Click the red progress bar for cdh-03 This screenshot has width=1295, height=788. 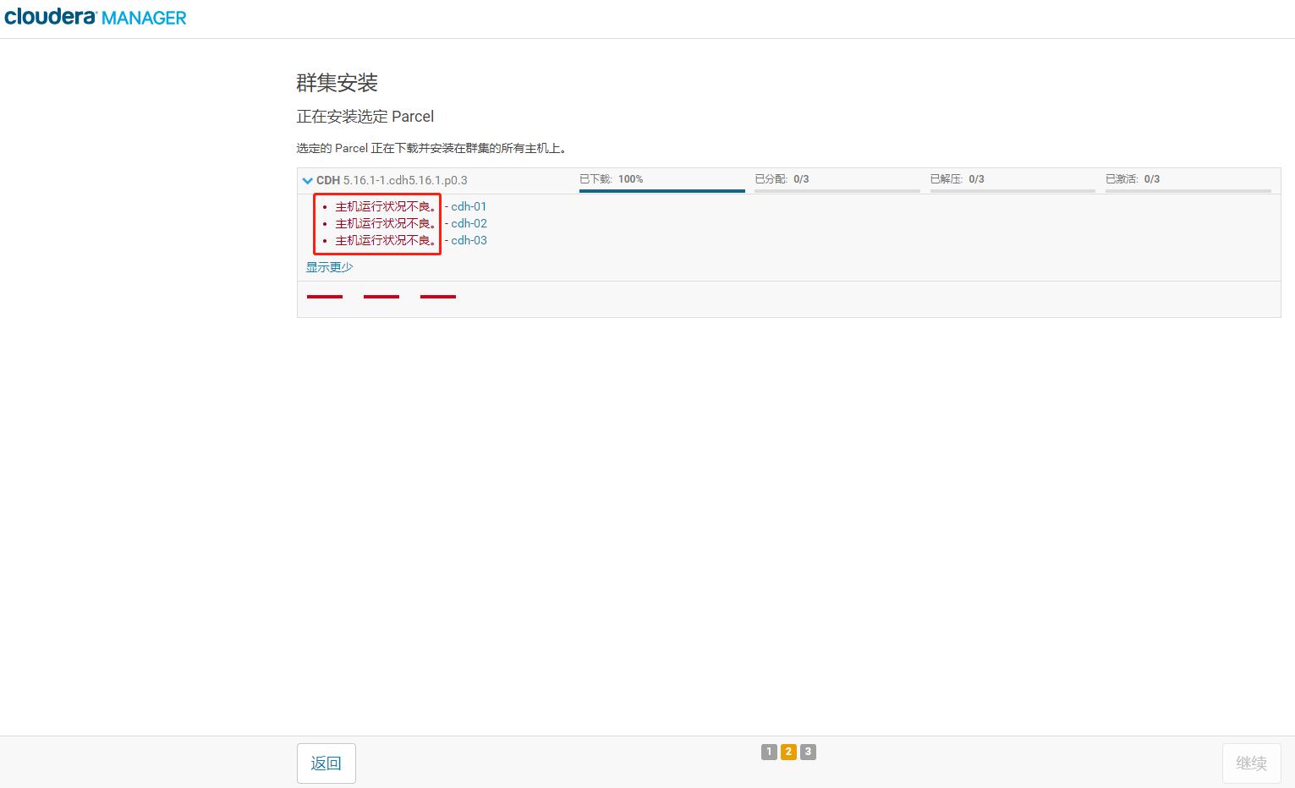(x=437, y=297)
